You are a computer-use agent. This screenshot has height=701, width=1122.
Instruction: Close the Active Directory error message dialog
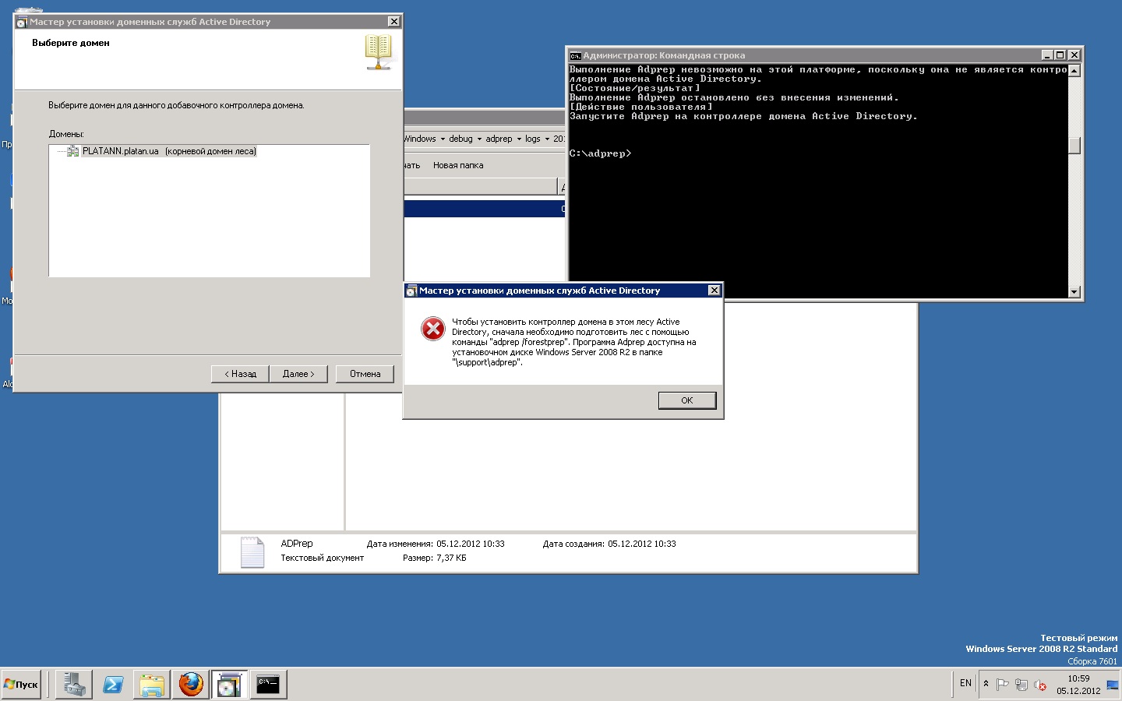pyautogui.click(x=714, y=291)
